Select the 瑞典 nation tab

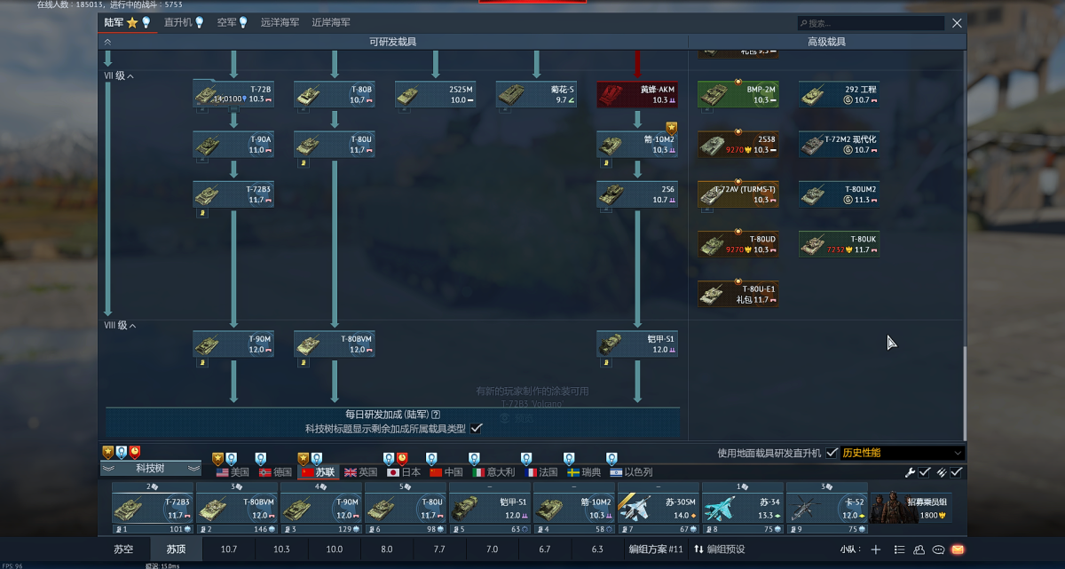[x=585, y=472]
